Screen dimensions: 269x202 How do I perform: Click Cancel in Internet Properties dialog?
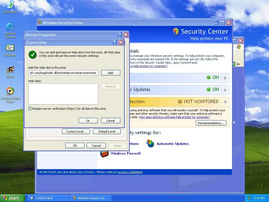(x=96, y=146)
